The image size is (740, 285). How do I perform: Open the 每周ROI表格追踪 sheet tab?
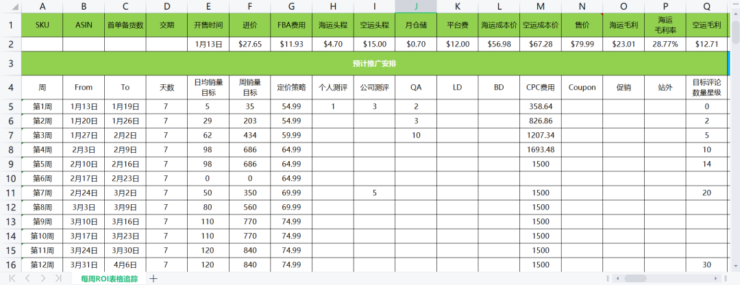pos(109,279)
